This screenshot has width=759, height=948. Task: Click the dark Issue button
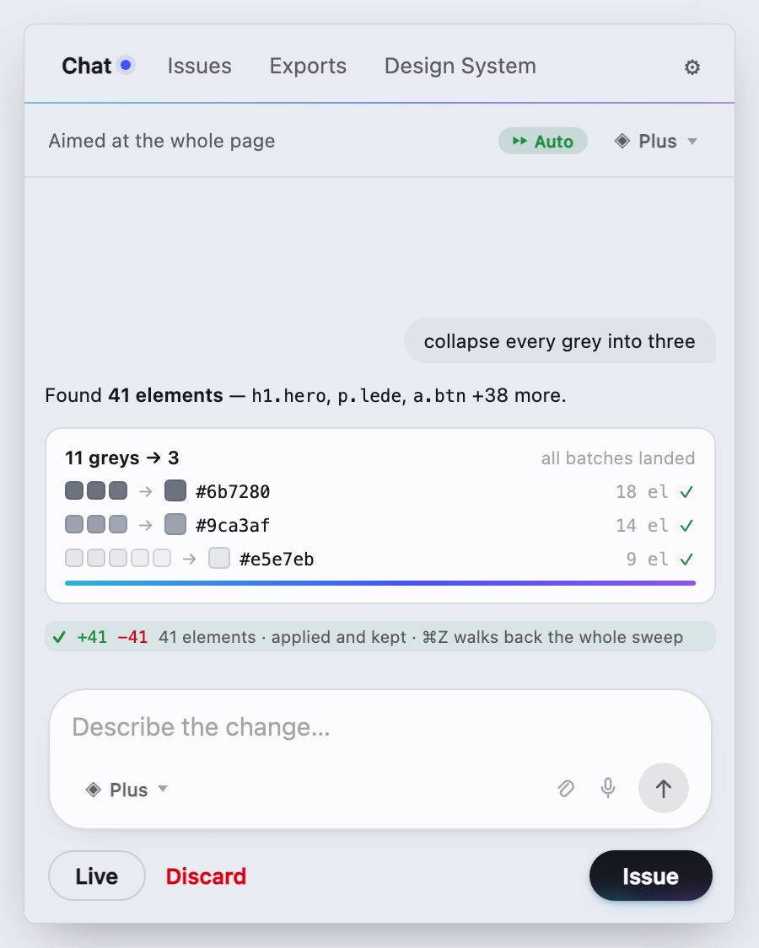click(651, 876)
